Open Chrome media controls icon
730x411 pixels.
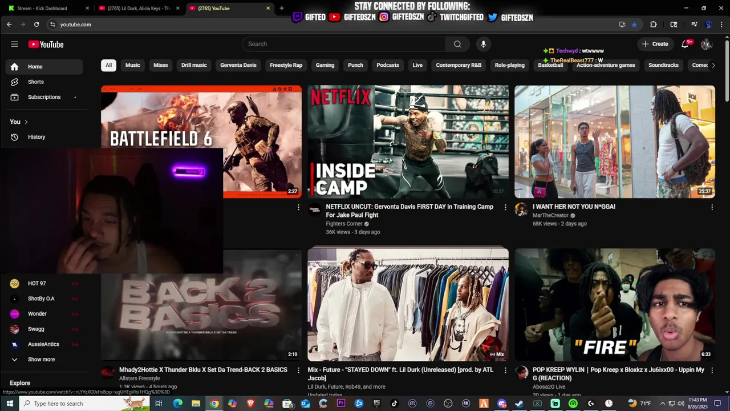pyautogui.click(x=694, y=25)
